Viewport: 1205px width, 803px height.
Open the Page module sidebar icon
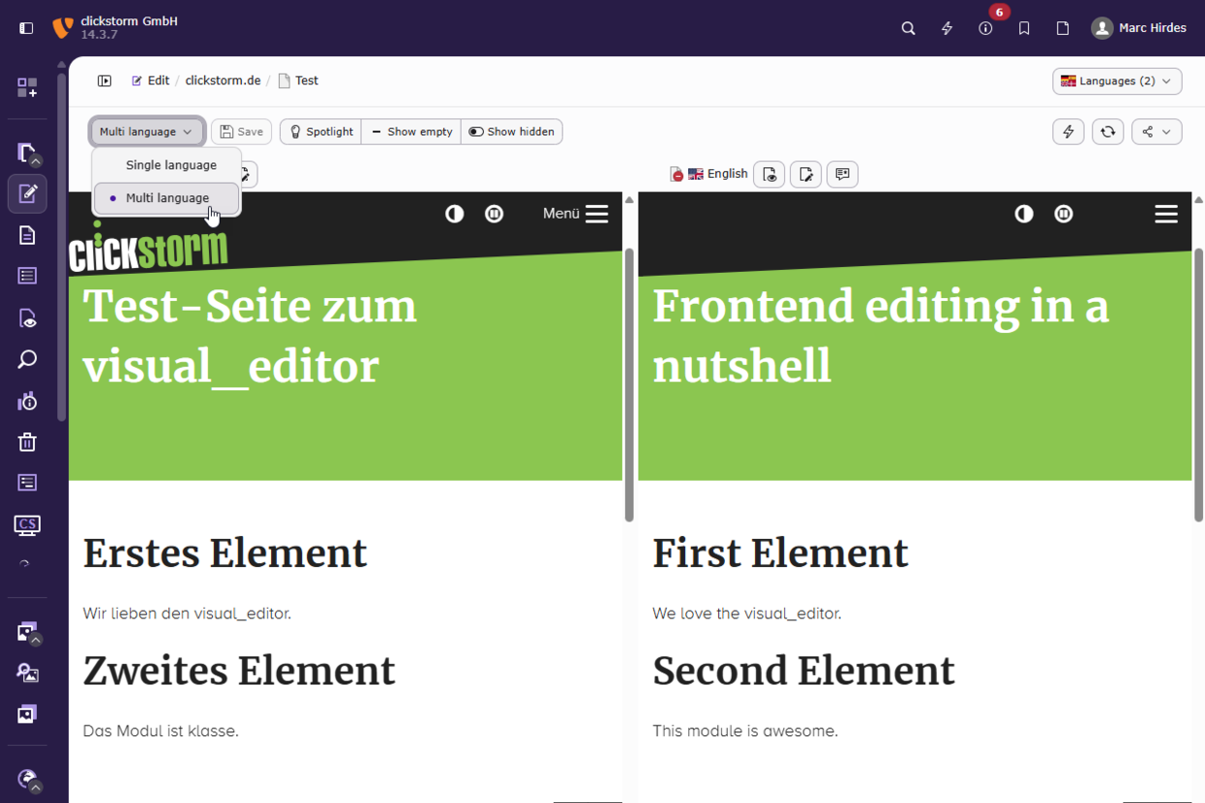pyautogui.click(x=27, y=235)
